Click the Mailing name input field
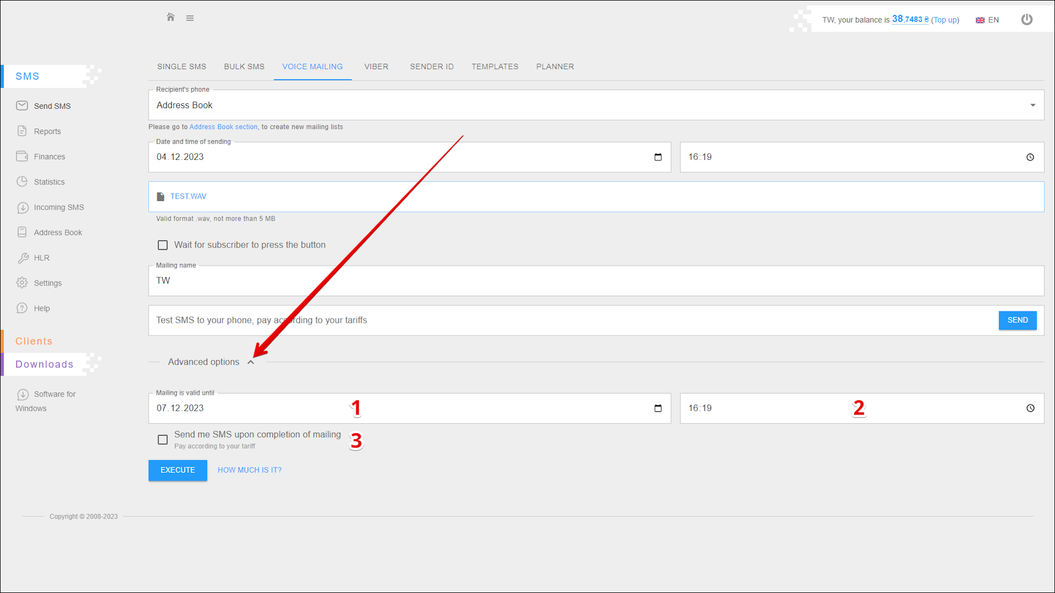The width and height of the screenshot is (1055, 593). 596,281
